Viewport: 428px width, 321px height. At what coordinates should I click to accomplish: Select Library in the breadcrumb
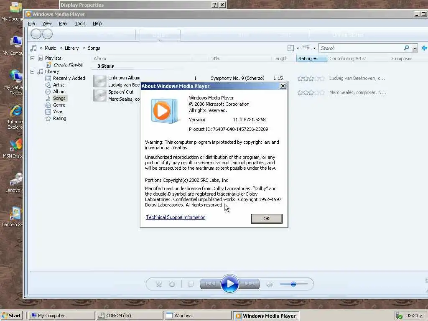coord(71,48)
